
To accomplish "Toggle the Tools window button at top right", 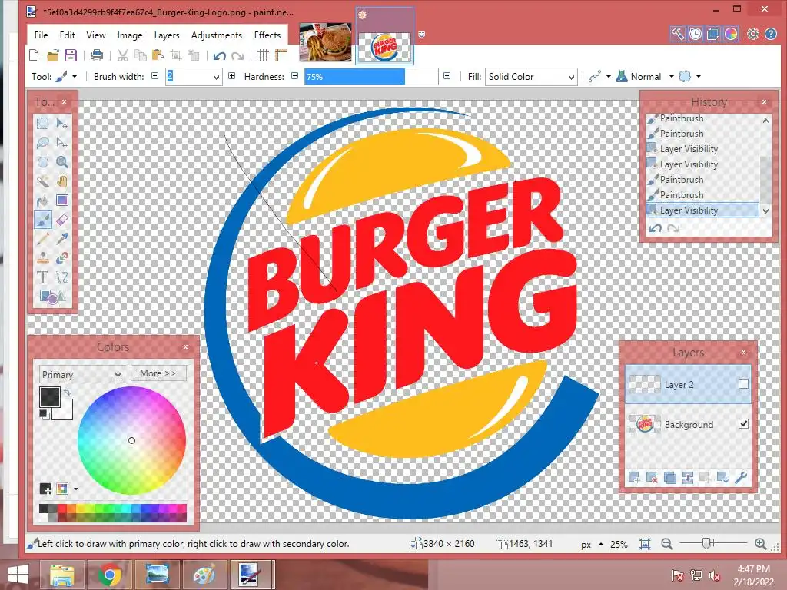I will click(678, 34).
